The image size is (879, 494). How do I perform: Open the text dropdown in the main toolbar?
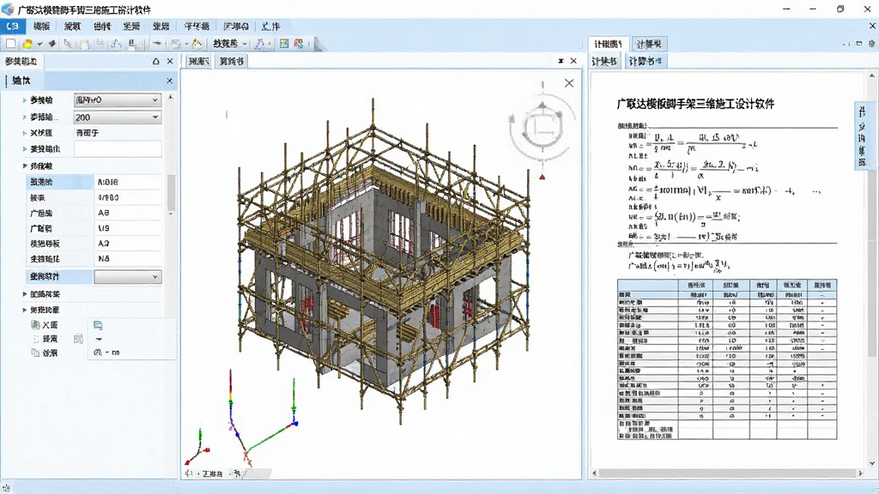point(229,43)
